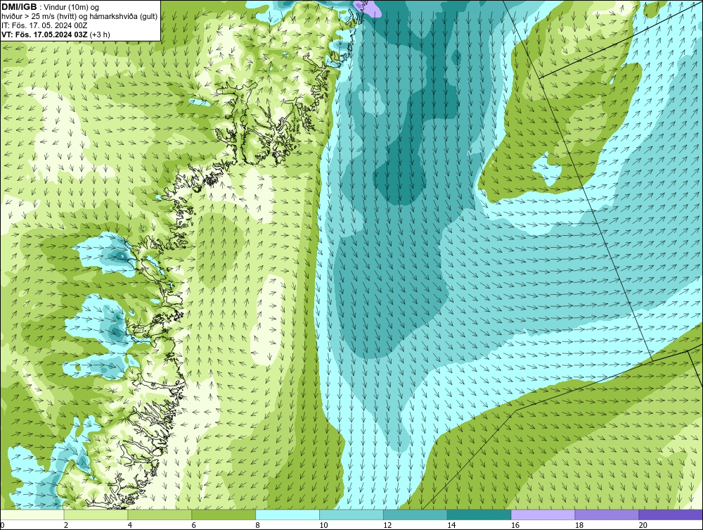This screenshot has height=530, width=703.
Task: Click the 10–12 m/s turquoise swatch
Action: coord(351,515)
